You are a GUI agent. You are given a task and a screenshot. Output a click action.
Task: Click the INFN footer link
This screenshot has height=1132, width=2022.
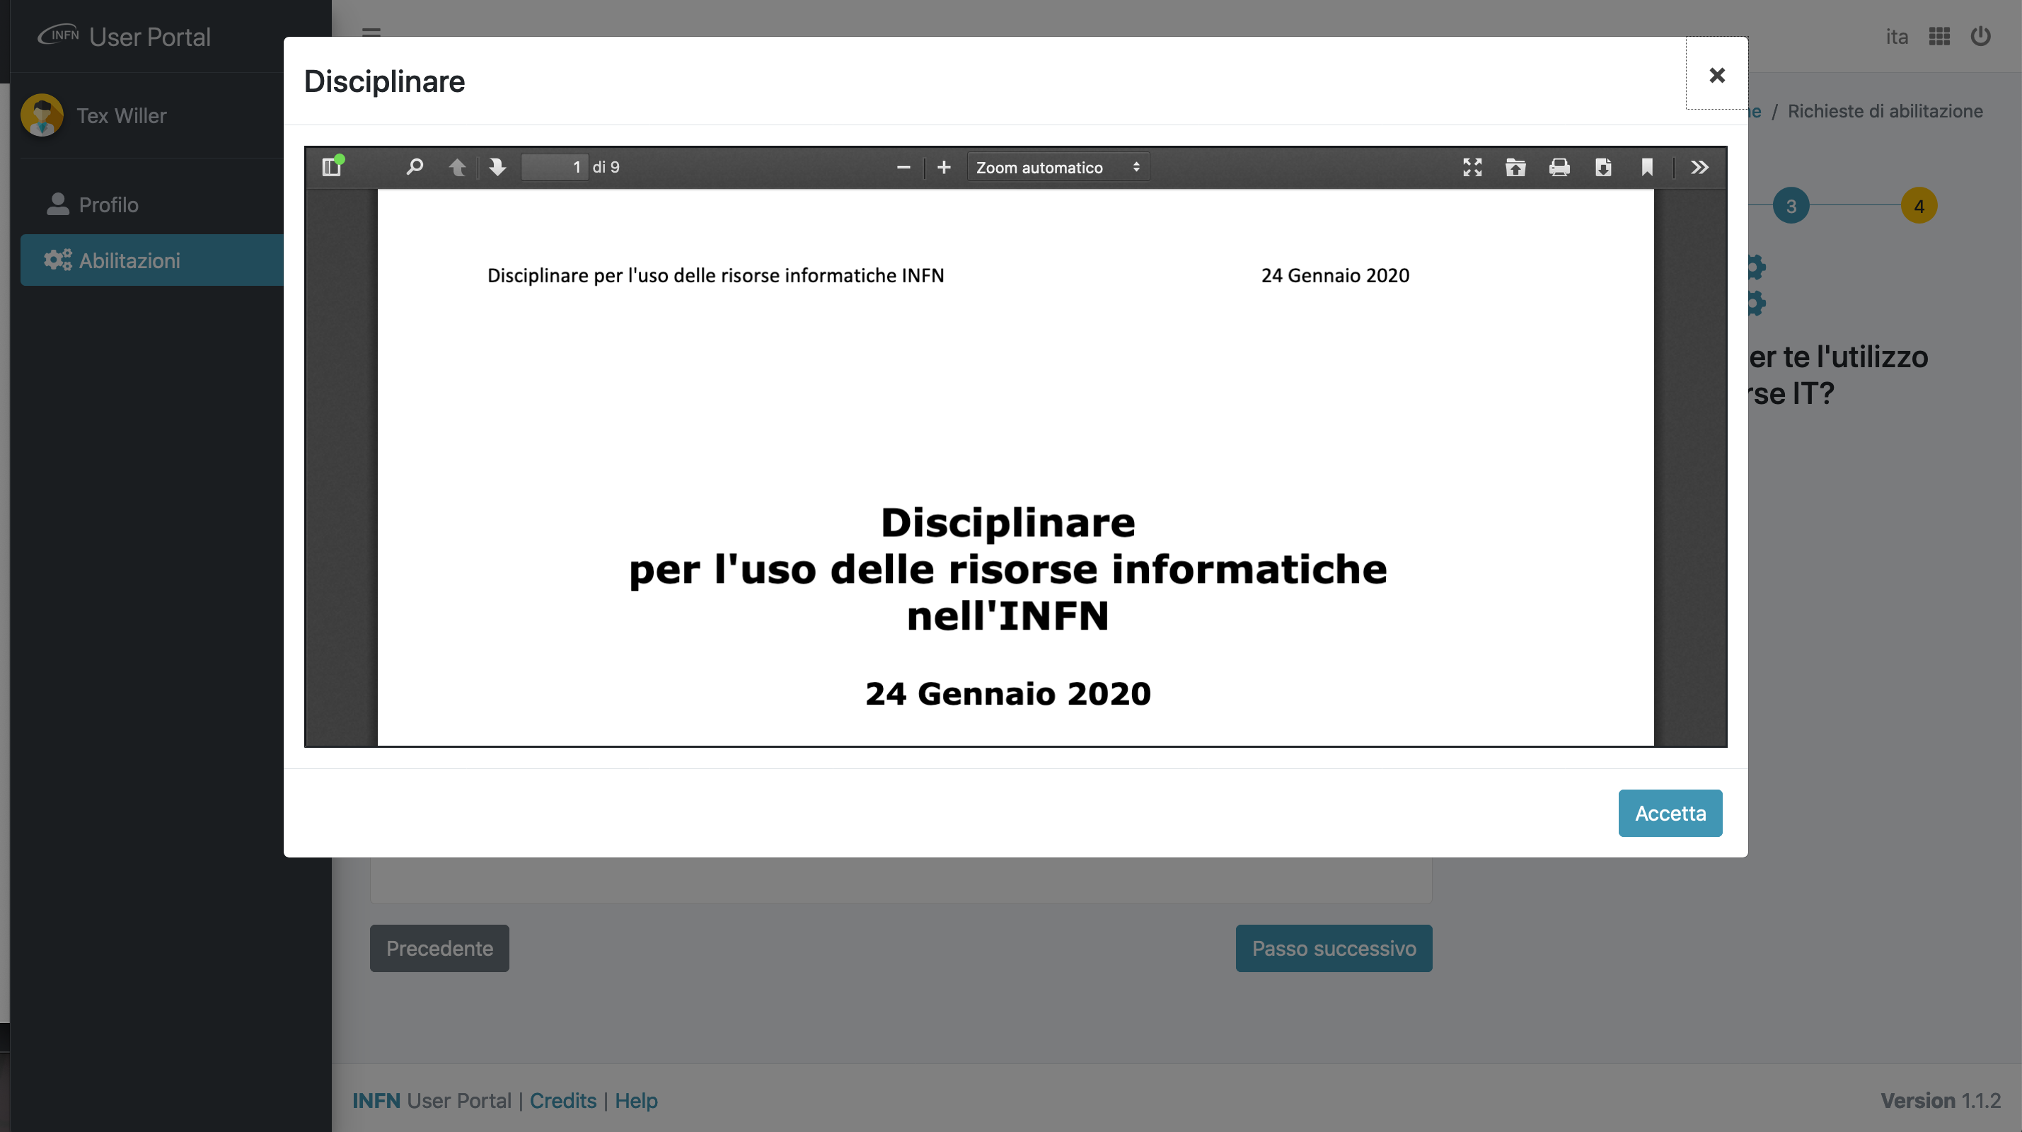(376, 1101)
